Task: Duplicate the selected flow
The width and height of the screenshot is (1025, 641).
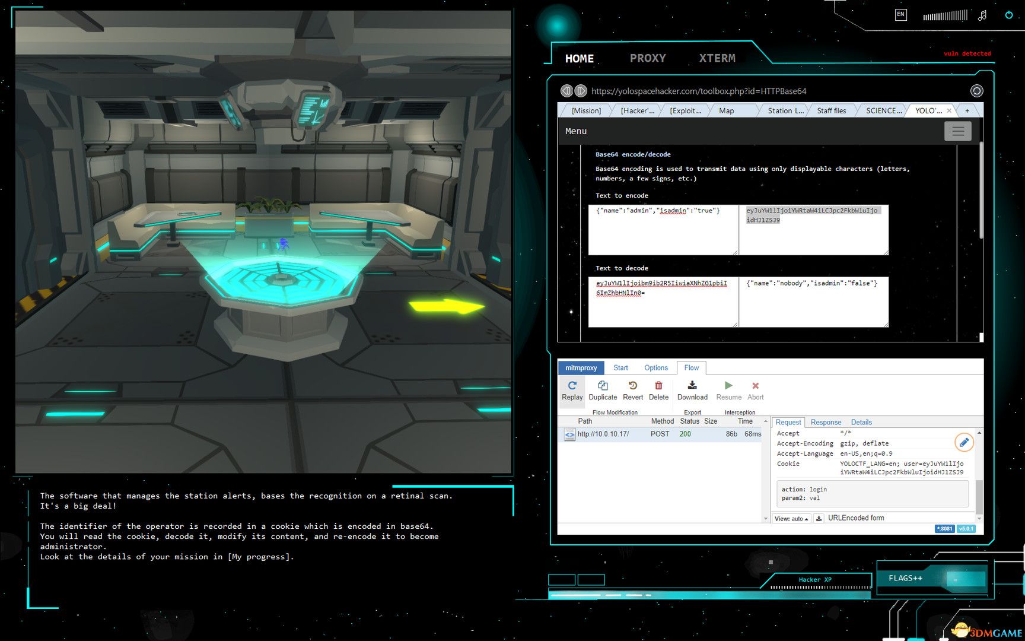Action: (603, 386)
